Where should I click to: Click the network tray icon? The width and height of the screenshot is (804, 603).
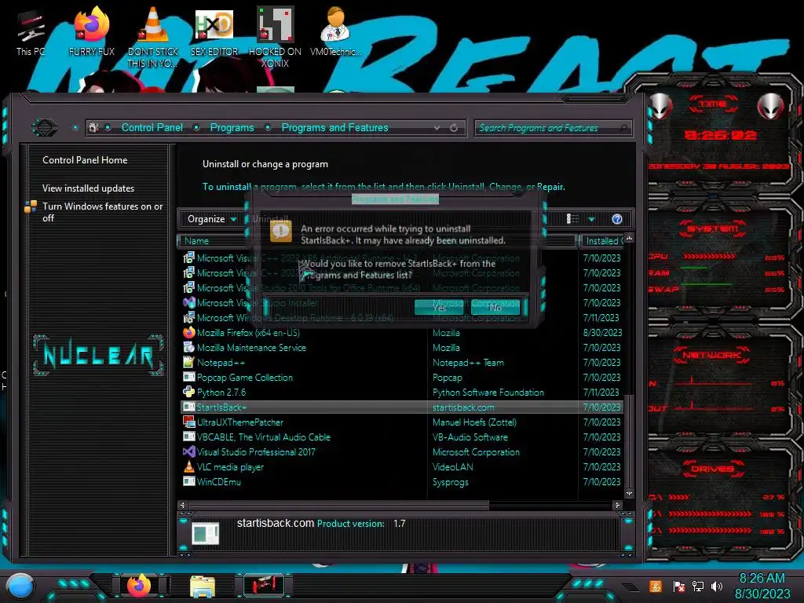point(697,586)
